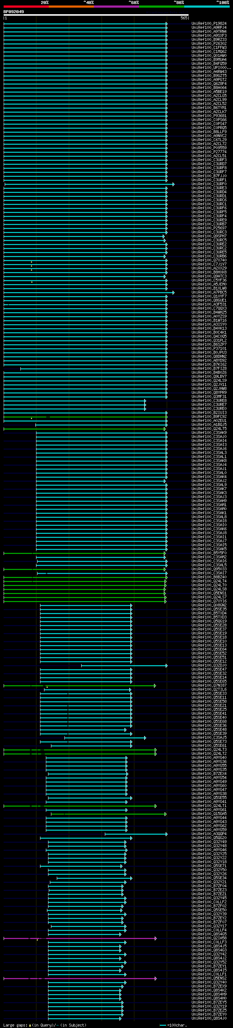Open hit UniRef100_A3QQP4
This screenshot has height=1028, width=233.
click(209, 834)
